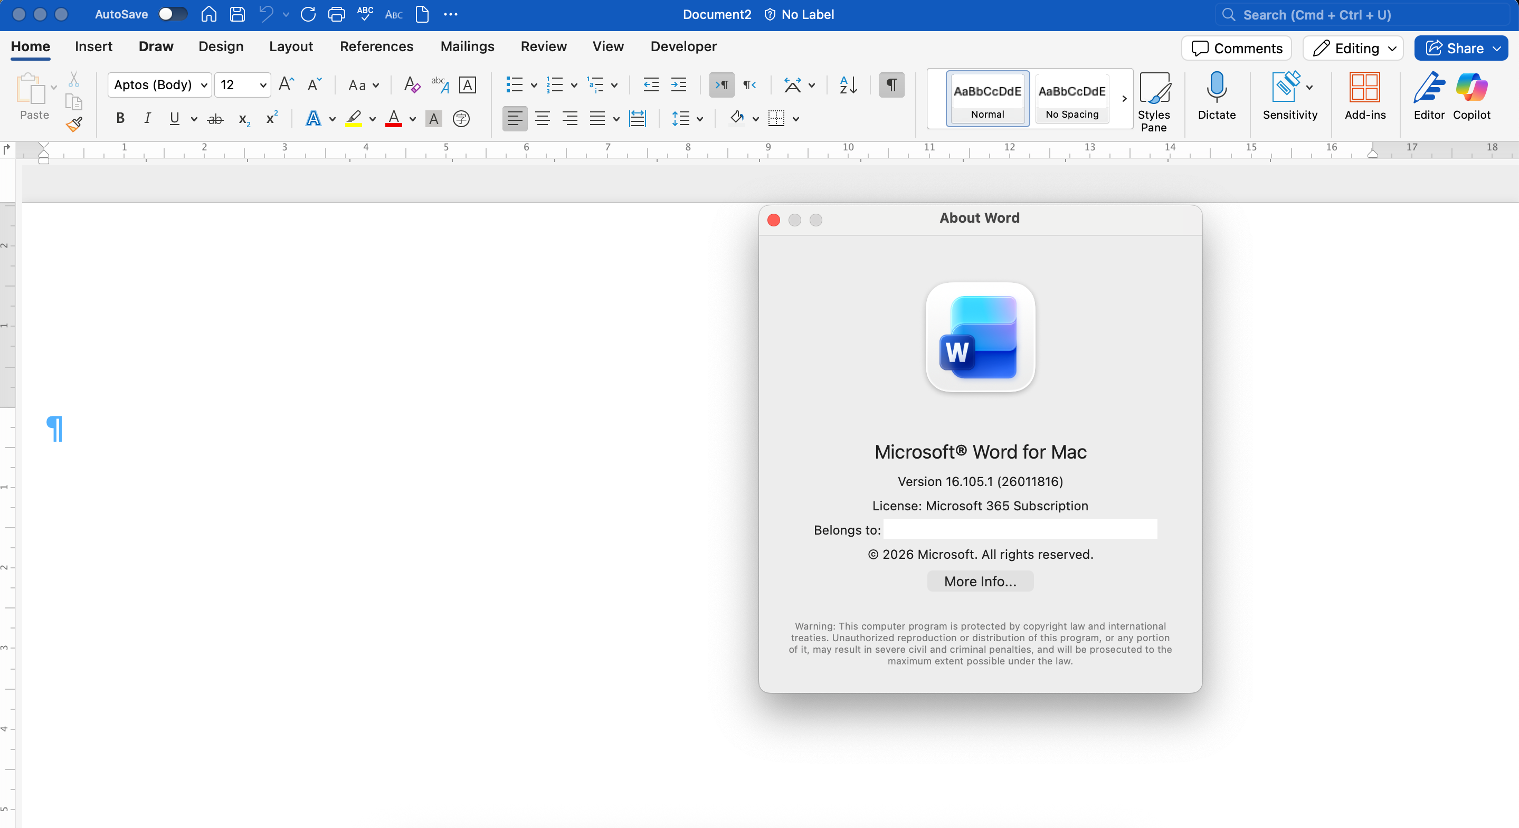Image resolution: width=1519 pixels, height=828 pixels.
Task: Open the Mailings tab
Action: pyautogui.click(x=467, y=46)
